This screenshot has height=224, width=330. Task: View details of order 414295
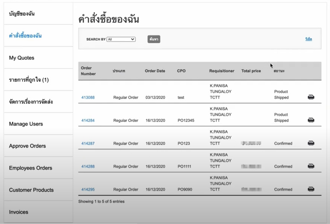click(88, 190)
